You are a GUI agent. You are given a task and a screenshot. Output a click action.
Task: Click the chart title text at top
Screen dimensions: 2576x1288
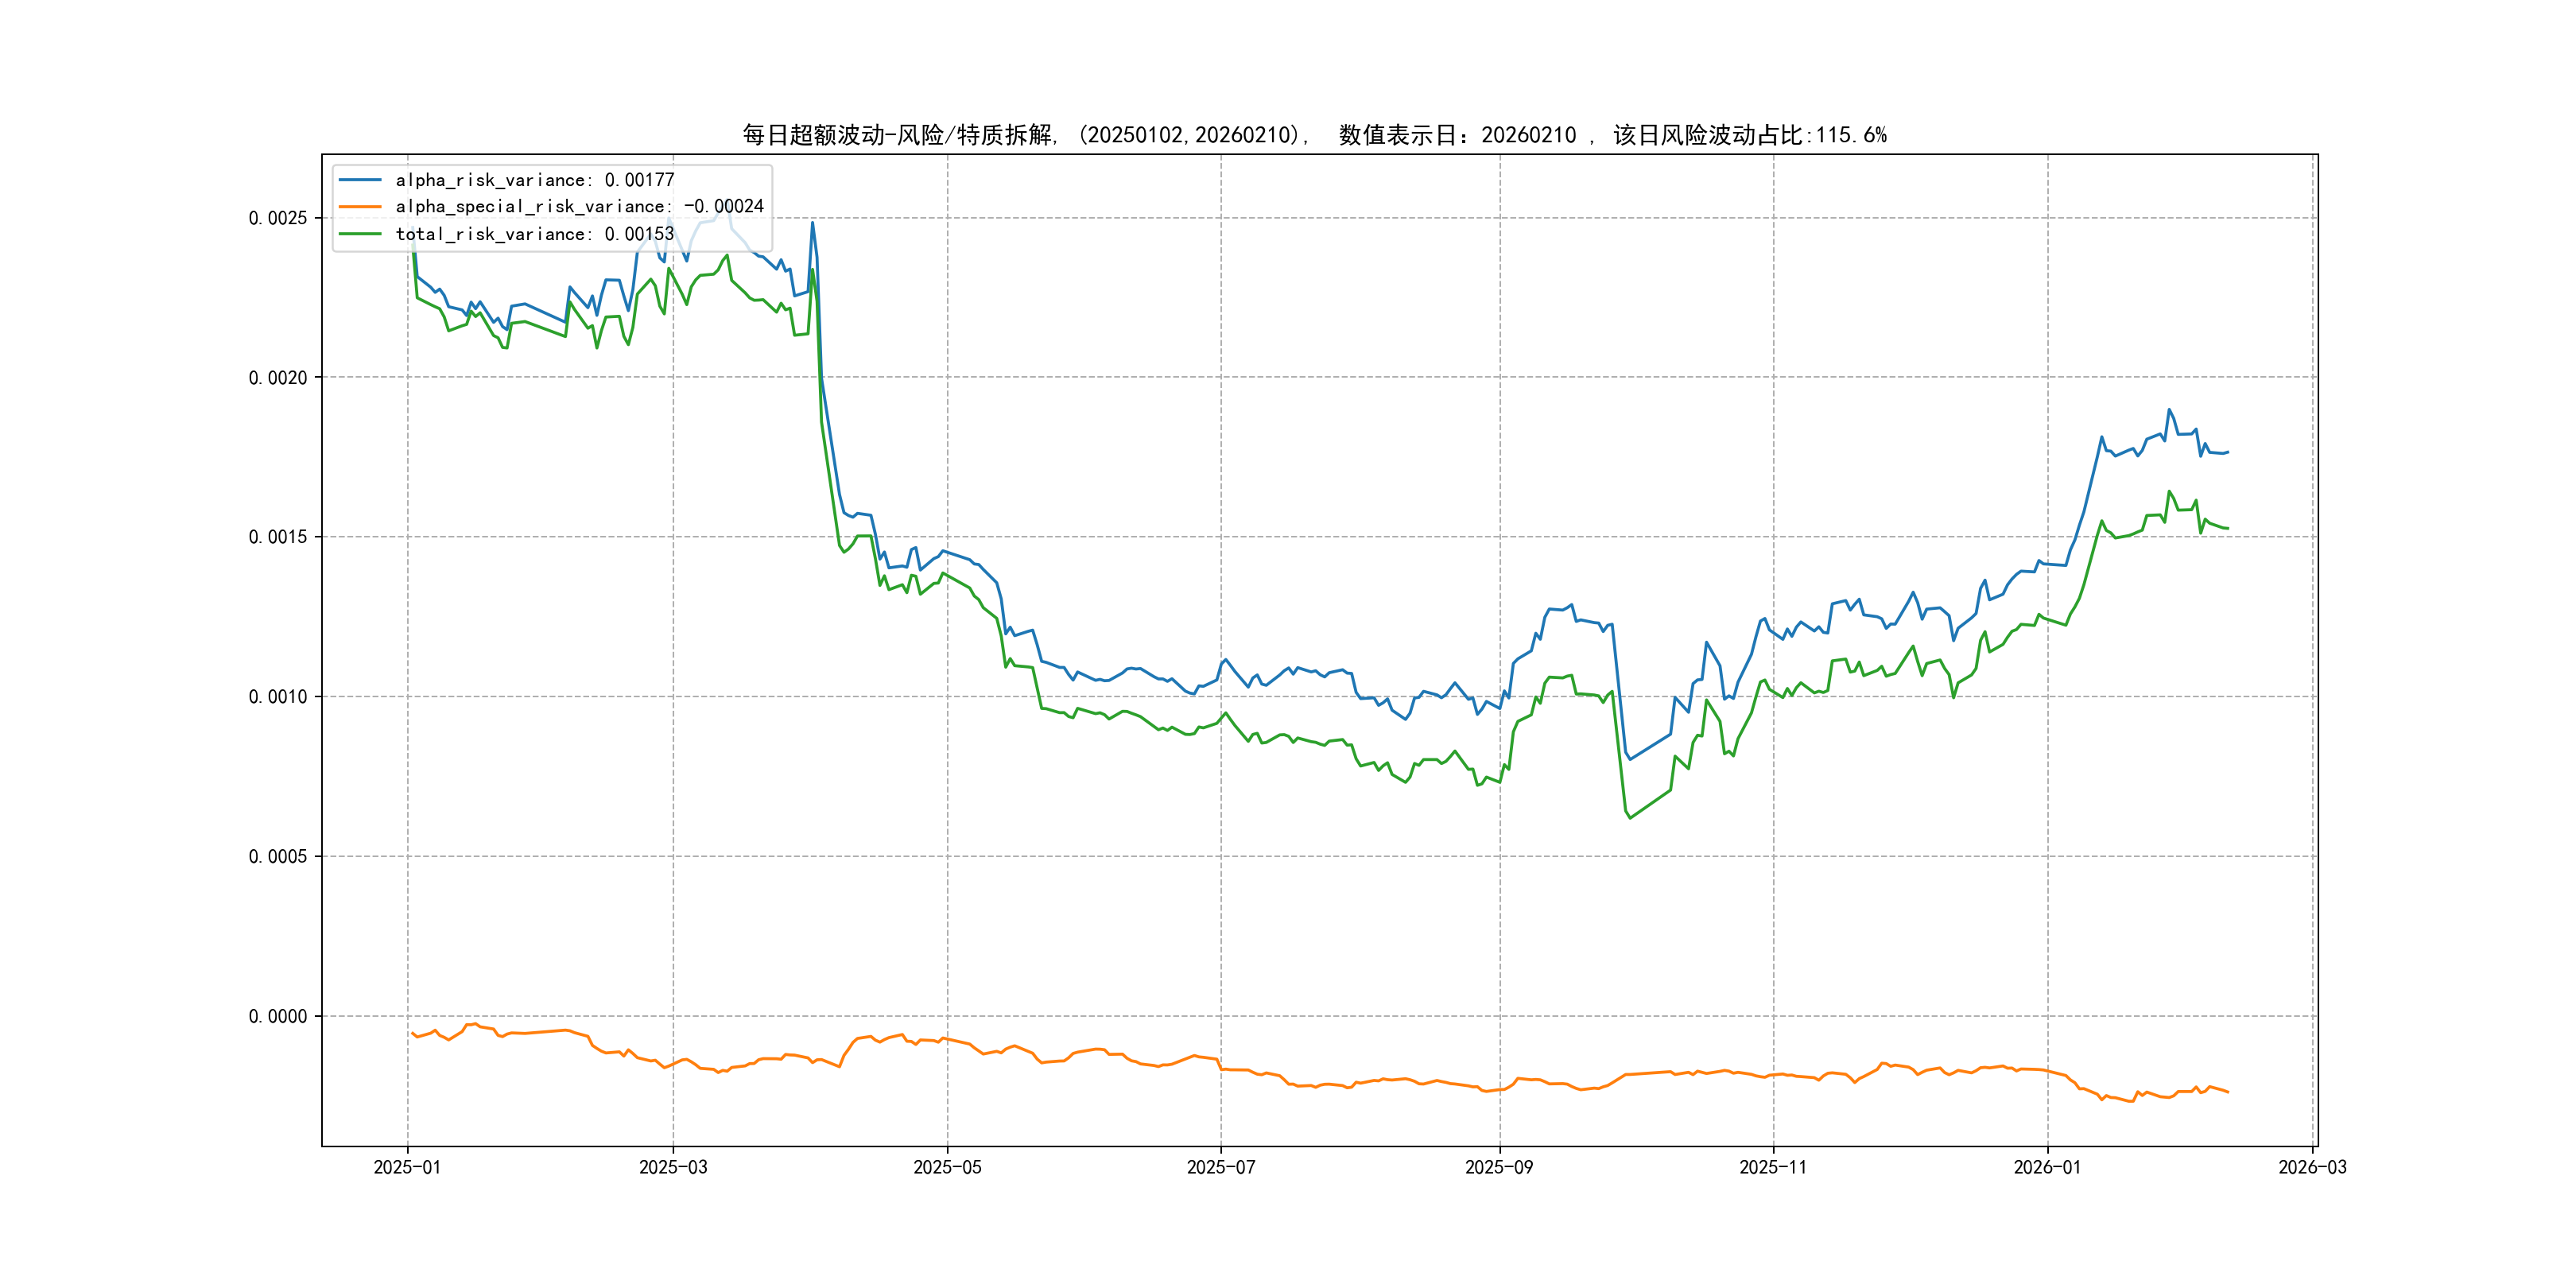[1314, 135]
